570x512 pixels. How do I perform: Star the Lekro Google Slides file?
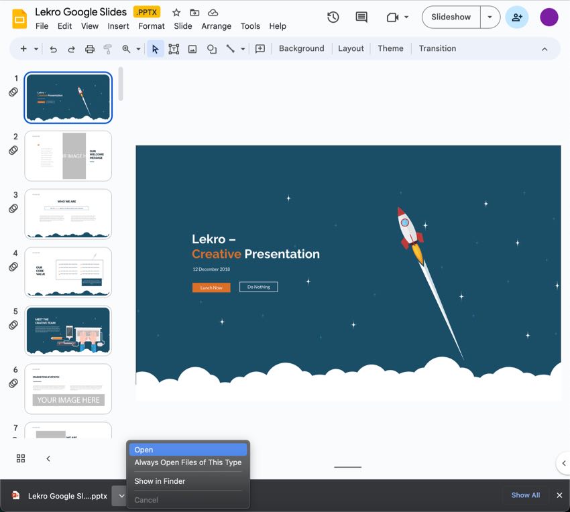tap(176, 13)
